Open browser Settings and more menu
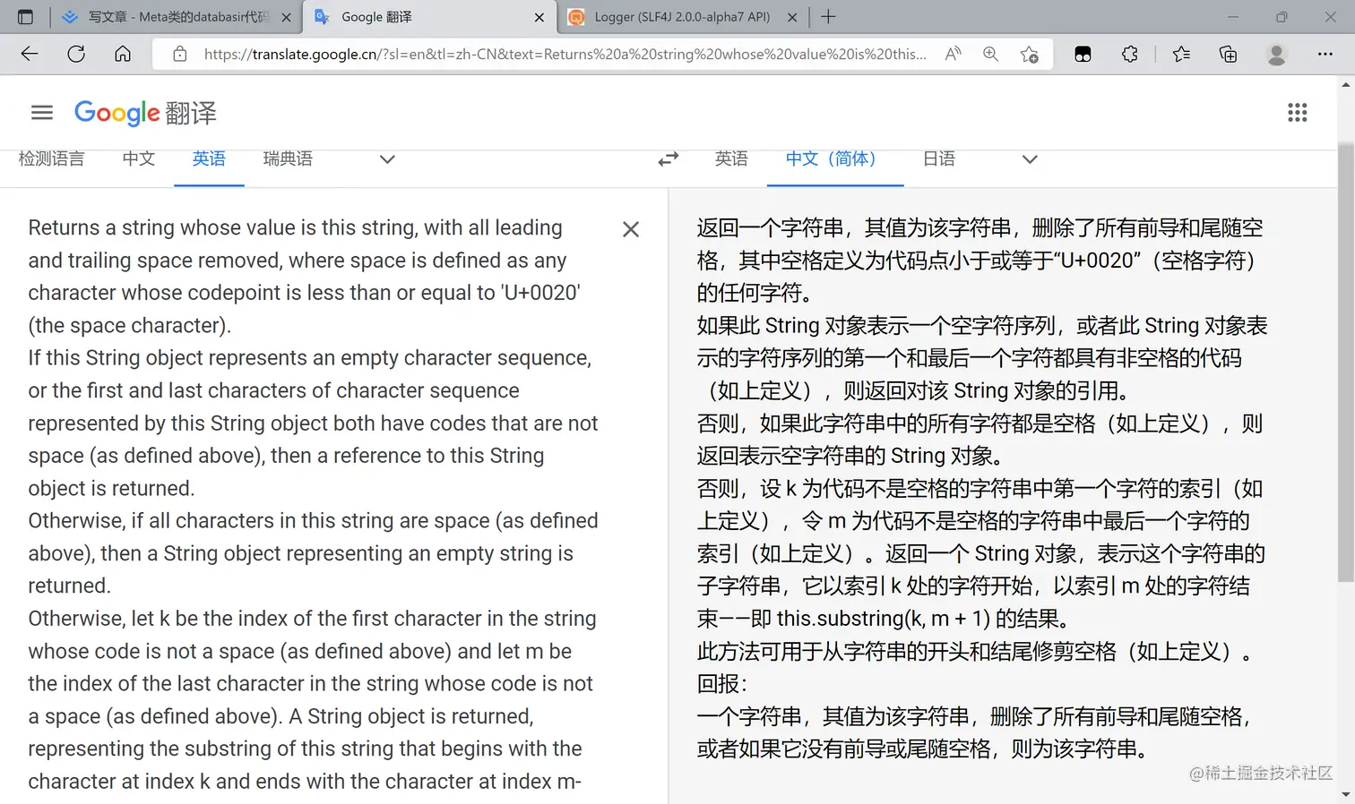Screen dimensions: 1355x804 click(x=1325, y=54)
